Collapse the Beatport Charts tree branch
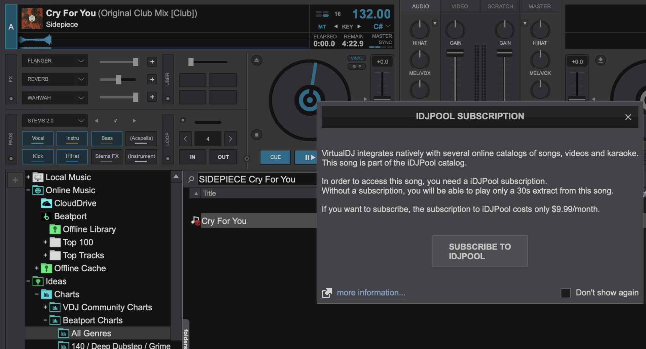 point(45,320)
